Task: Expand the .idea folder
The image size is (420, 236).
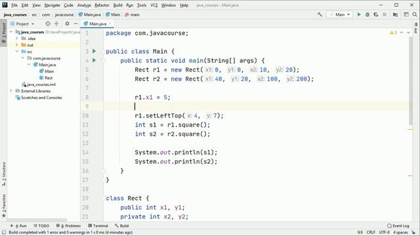Action: [x=17, y=38]
